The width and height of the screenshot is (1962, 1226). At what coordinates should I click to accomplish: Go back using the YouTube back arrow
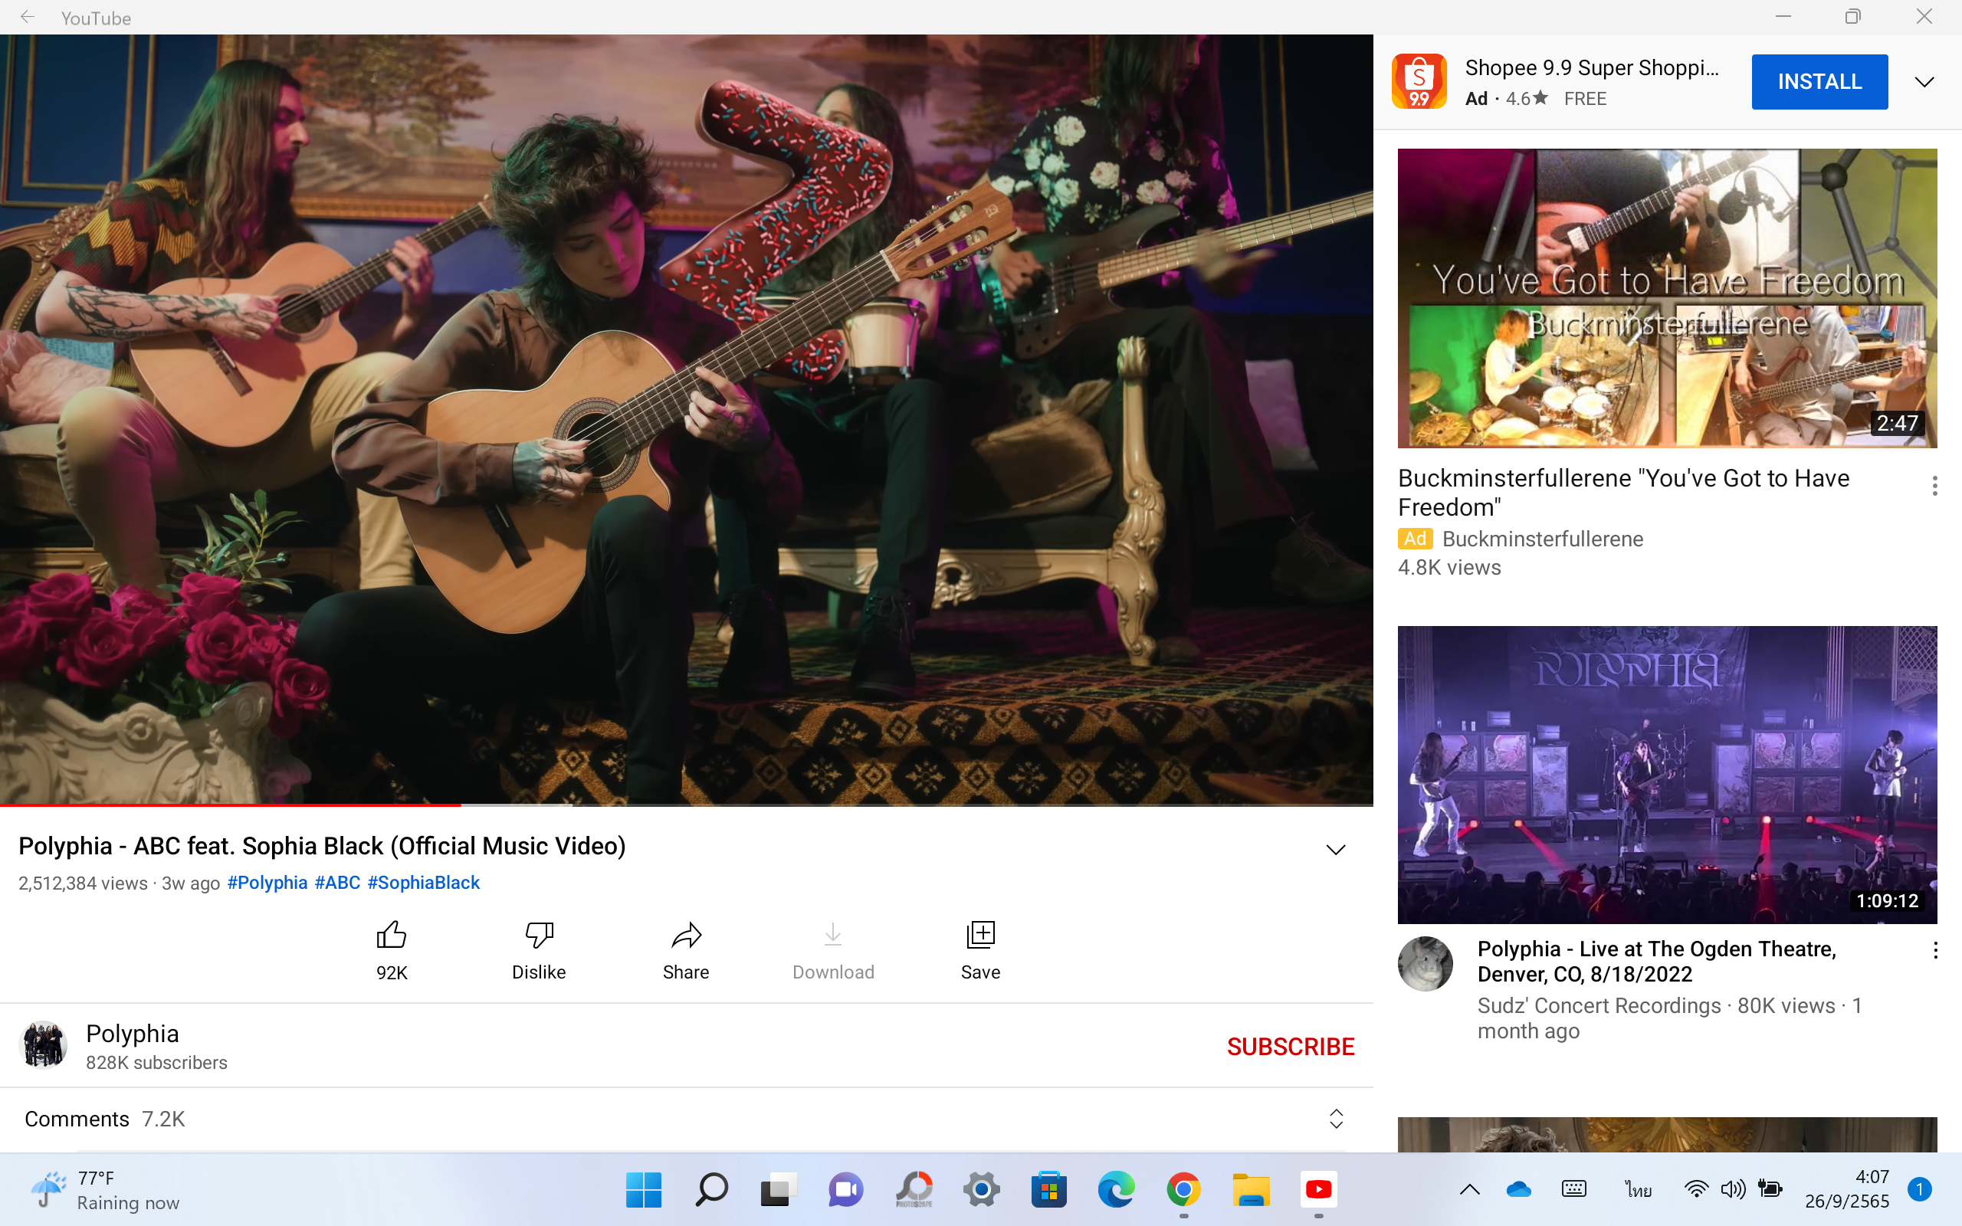click(x=28, y=17)
